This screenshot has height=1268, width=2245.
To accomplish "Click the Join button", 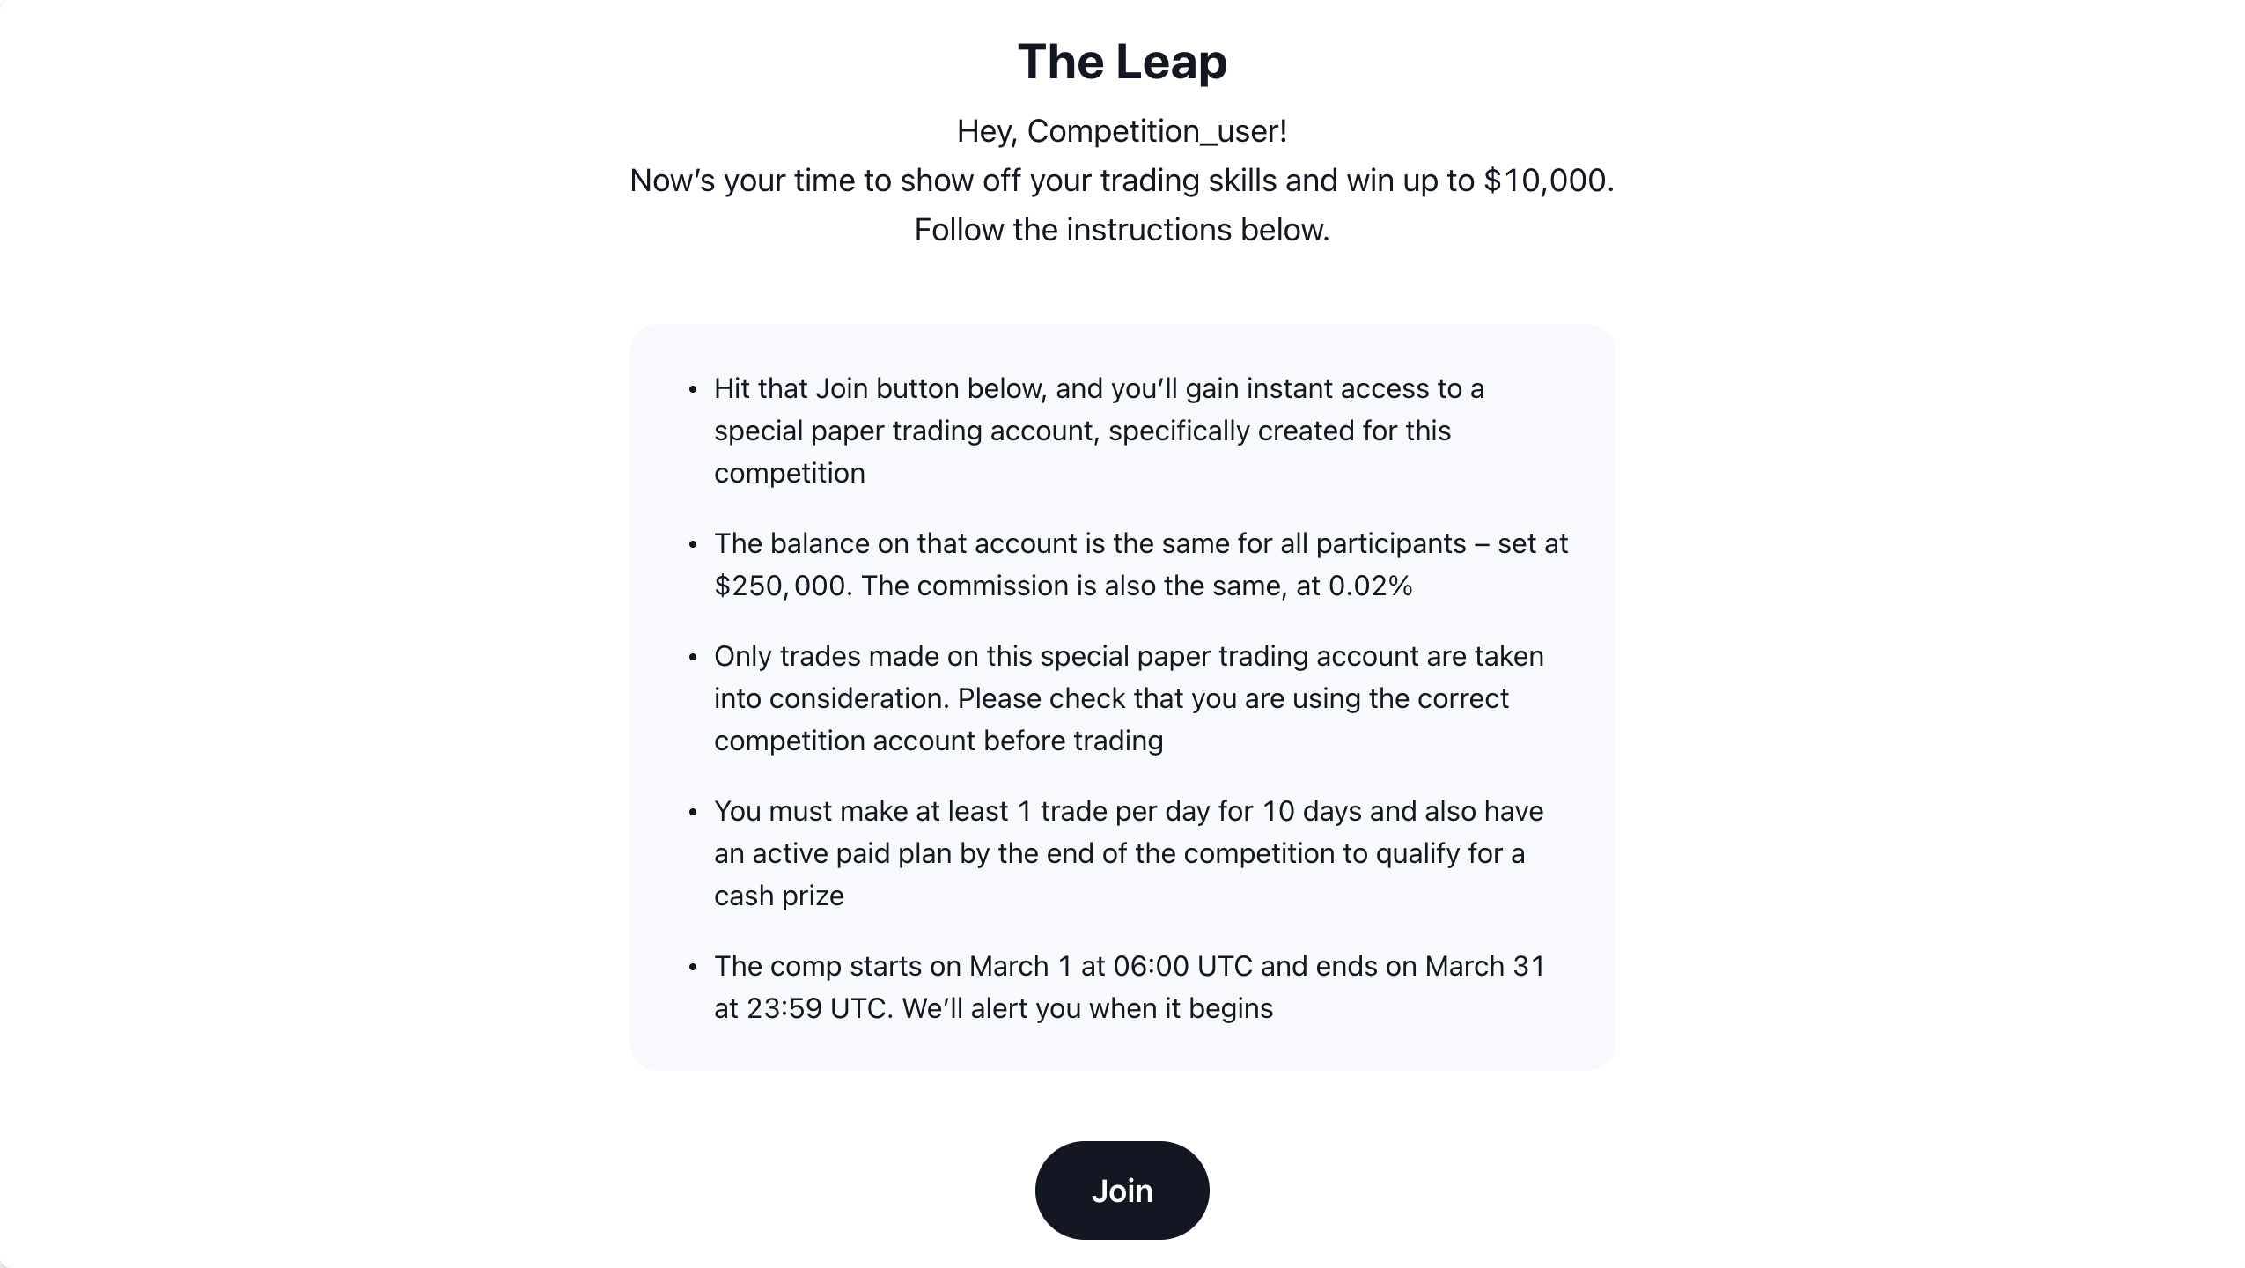I will (x=1122, y=1191).
